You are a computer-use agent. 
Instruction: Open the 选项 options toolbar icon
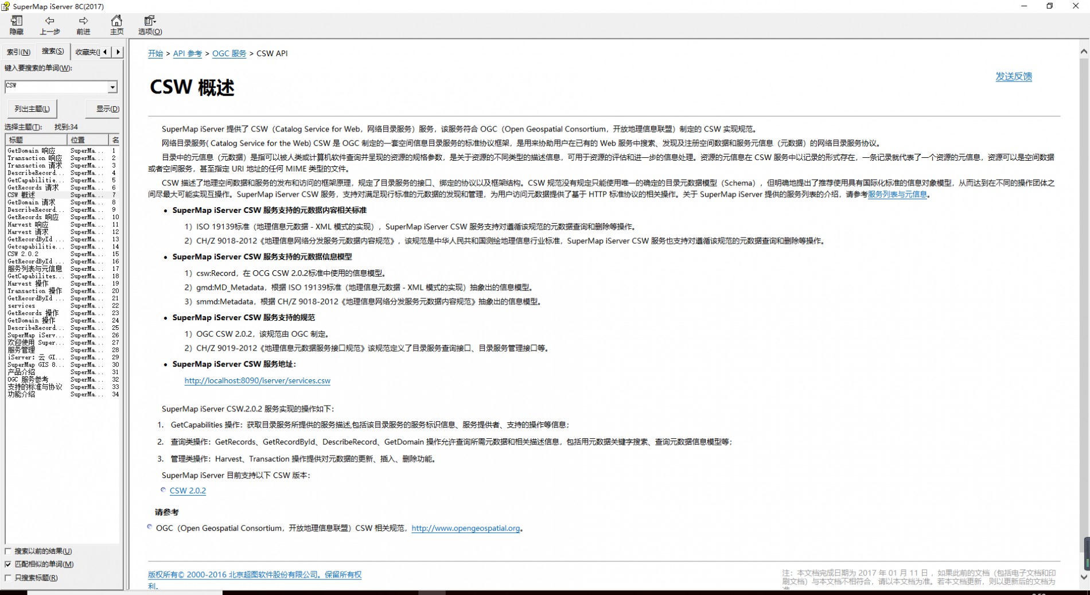tap(150, 21)
